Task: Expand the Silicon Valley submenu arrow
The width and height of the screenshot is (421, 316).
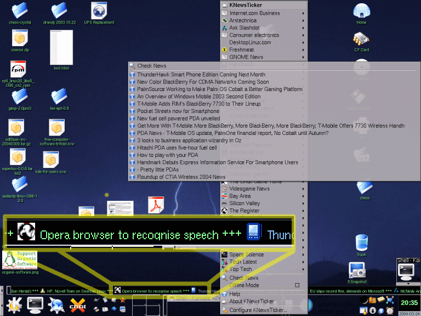Action: tap(303, 203)
